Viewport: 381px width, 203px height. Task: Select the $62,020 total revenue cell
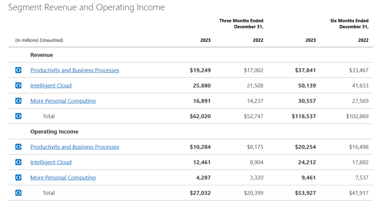200,116
